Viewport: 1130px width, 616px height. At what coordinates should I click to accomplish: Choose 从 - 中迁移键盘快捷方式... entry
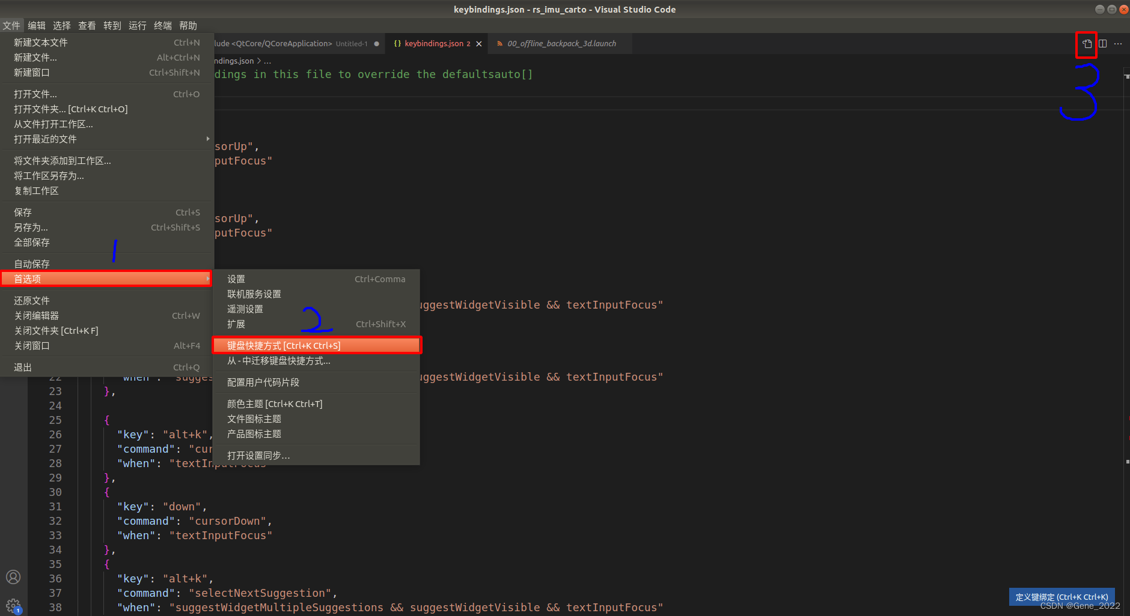click(316, 361)
